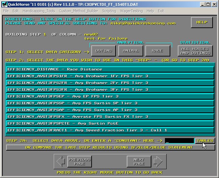This screenshot has width=219, height=178.
Task: Select EFFICIENCY_DISTANCE Race Distance row
Action: [110, 69]
